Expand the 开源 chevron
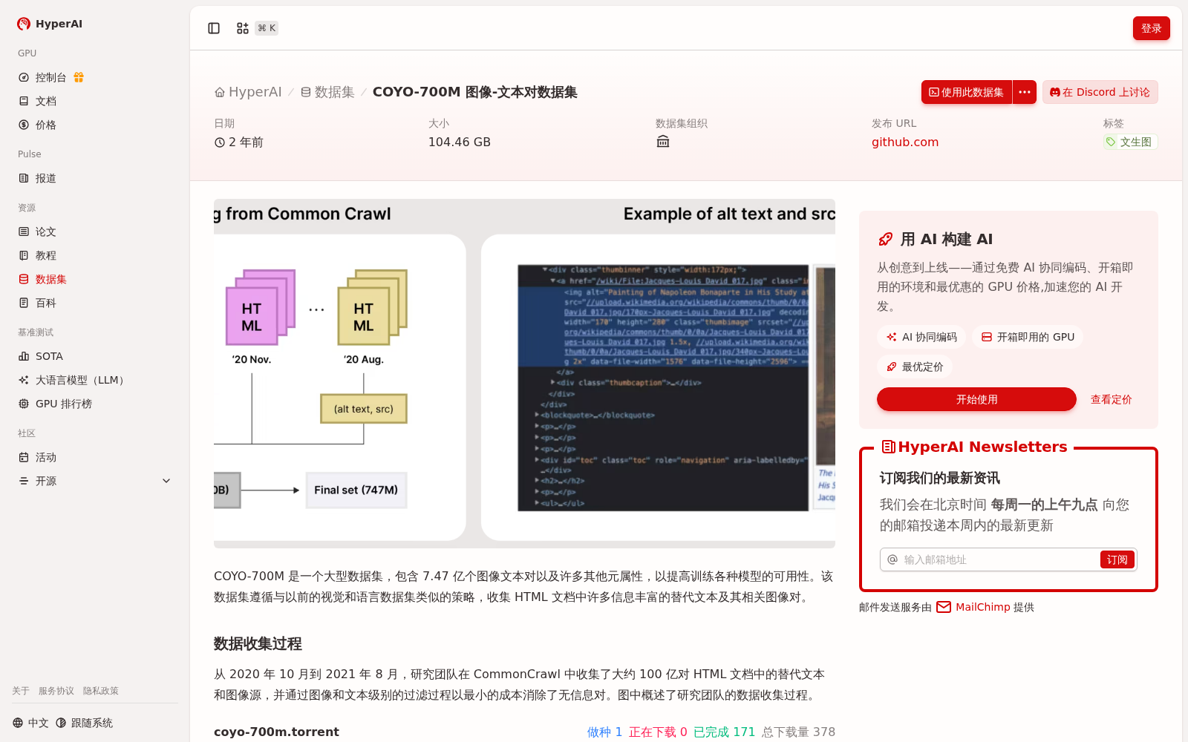The width and height of the screenshot is (1188, 742). click(x=166, y=481)
